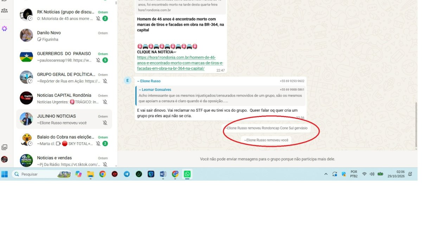Open Telegram from the taskbar
Image resolution: width=422 pixels, height=237 pixels.
click(127, 174)
